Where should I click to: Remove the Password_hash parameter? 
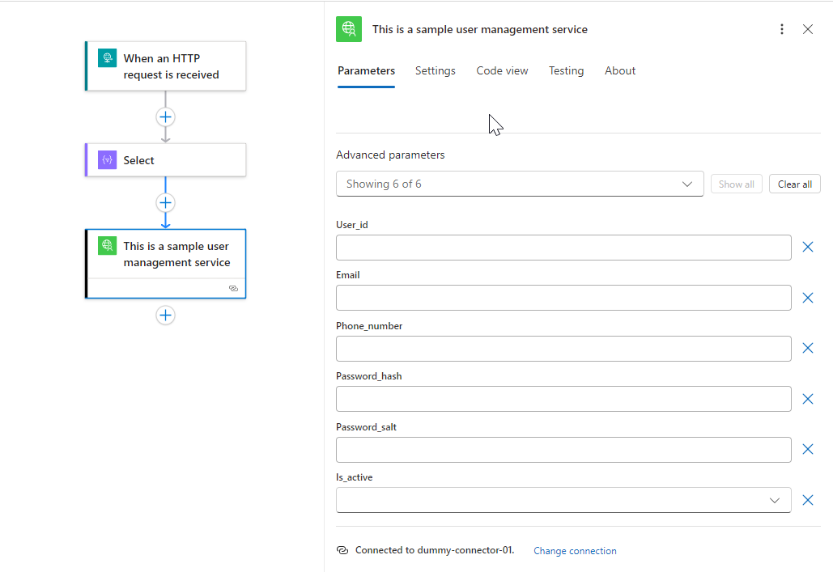pyautogui.click(x=807, y=399)
